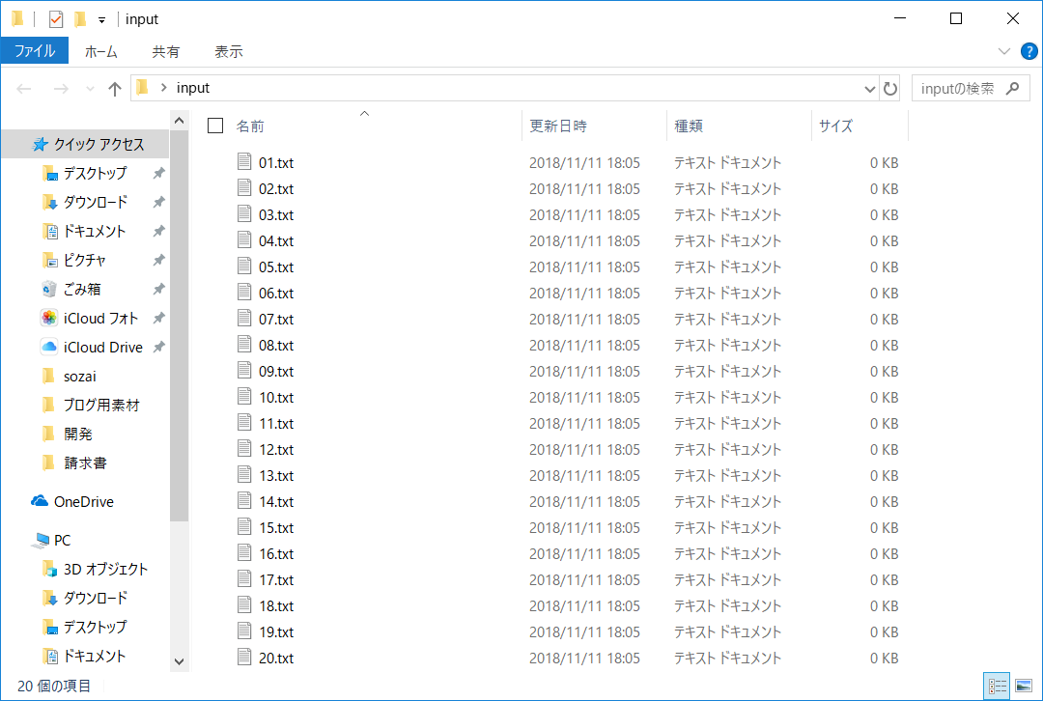This screenshot has width=1043, height=701.
Task: Click the properties icon in title bar
Action: (56, 19)
